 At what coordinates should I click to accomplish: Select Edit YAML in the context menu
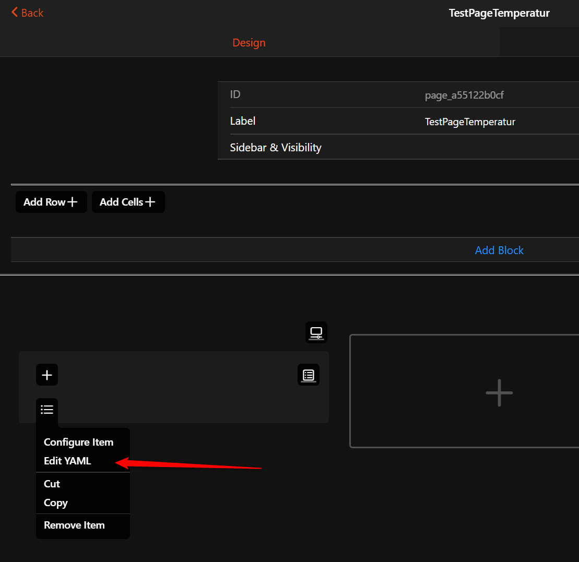[67, 461]
